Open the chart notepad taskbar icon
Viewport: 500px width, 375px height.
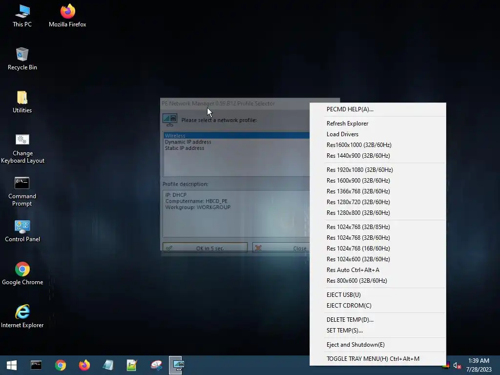(132, 365)
